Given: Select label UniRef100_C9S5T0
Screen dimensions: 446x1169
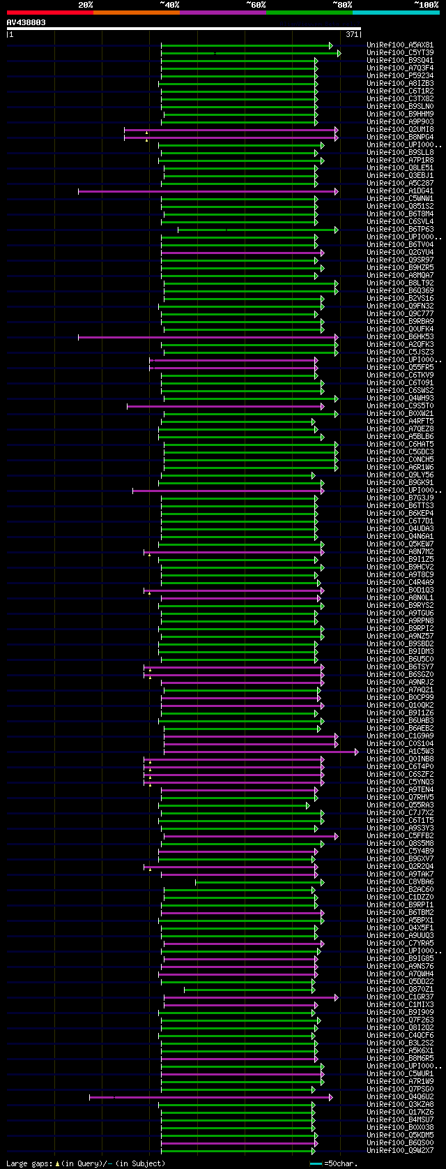Looking at the screenshot, I should 400,406.
